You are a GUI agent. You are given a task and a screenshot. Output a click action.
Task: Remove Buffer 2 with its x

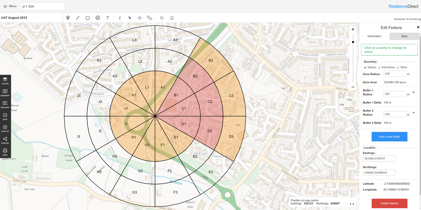click(413, 112)
